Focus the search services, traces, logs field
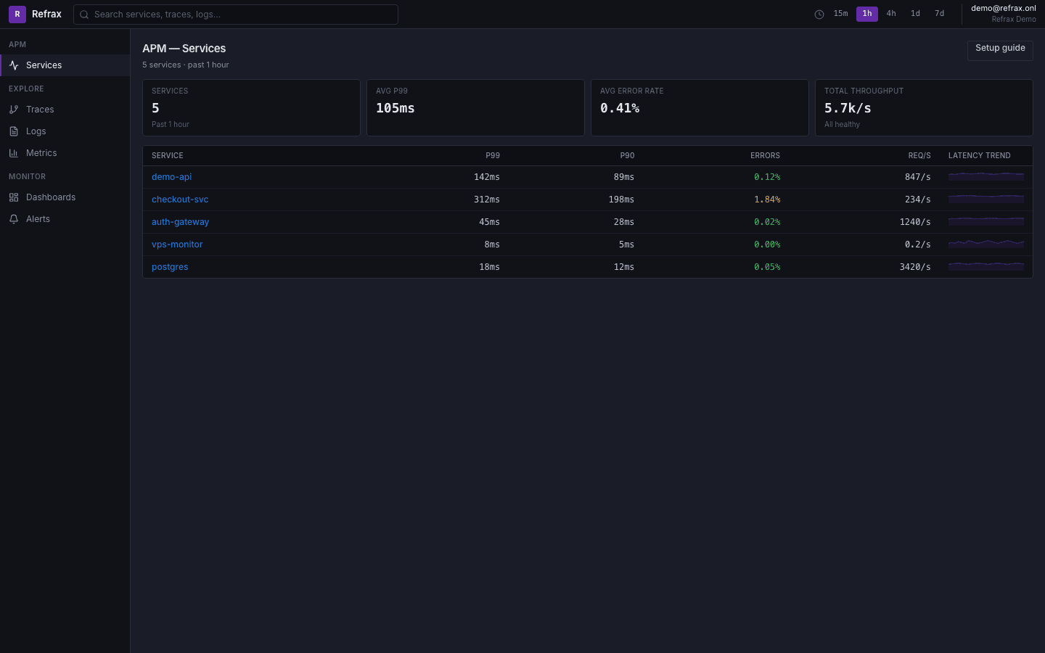Image resolution: width=1045 pixels, height=653 pixels. (236, 15)
